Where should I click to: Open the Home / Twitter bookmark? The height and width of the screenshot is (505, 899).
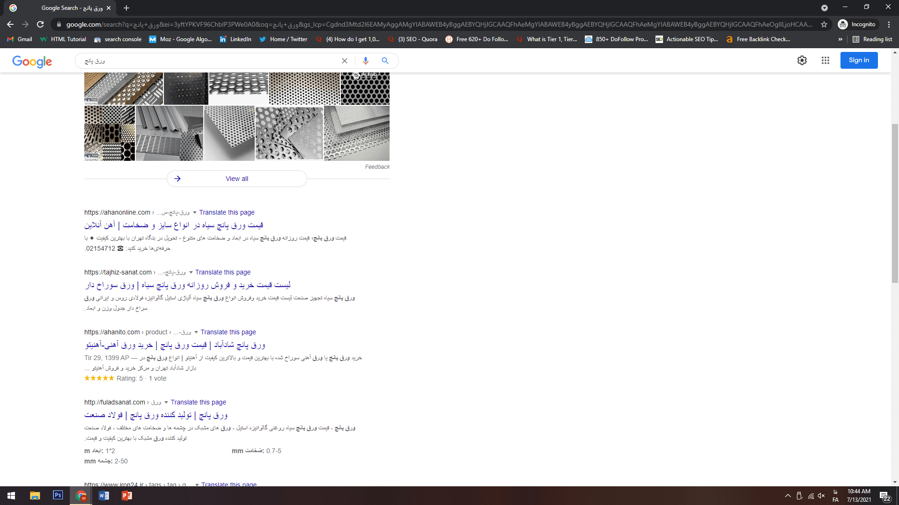point(283,39)
